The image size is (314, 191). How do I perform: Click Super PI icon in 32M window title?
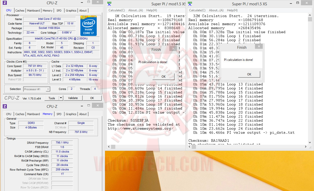click(x=190, y=4)
